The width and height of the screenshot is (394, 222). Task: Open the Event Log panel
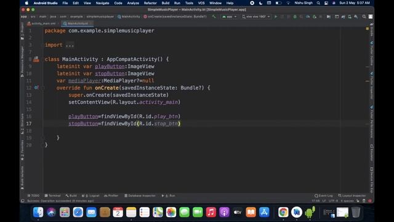pos(324,195)
